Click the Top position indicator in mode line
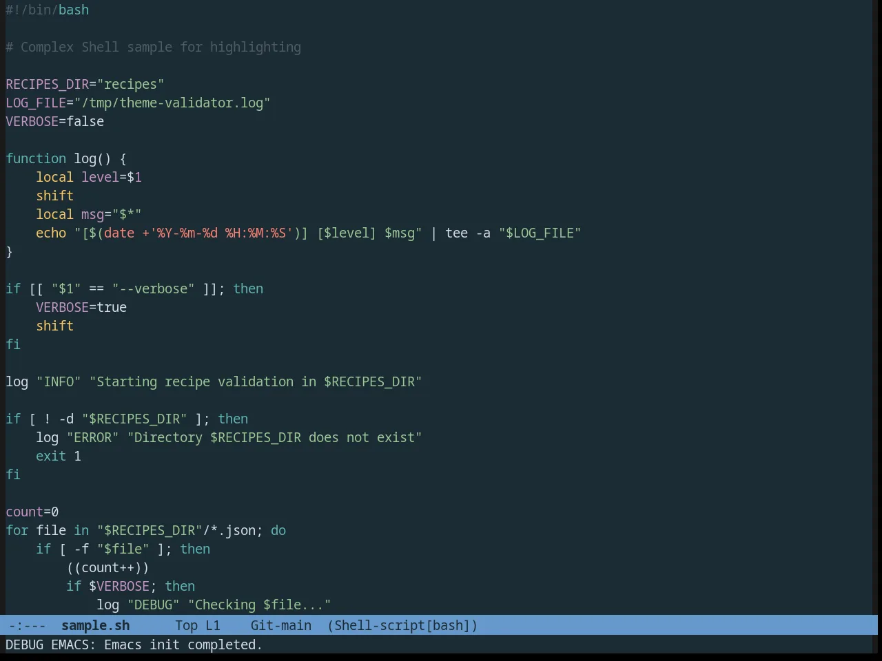This screenshot has width=882, height=661. coord(186,625)
